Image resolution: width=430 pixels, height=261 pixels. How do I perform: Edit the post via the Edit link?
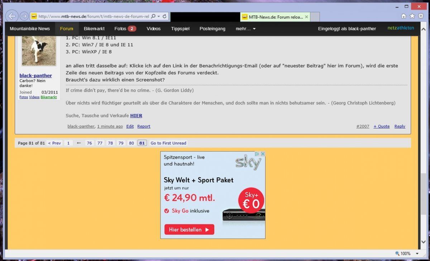[x=130, y=126]
